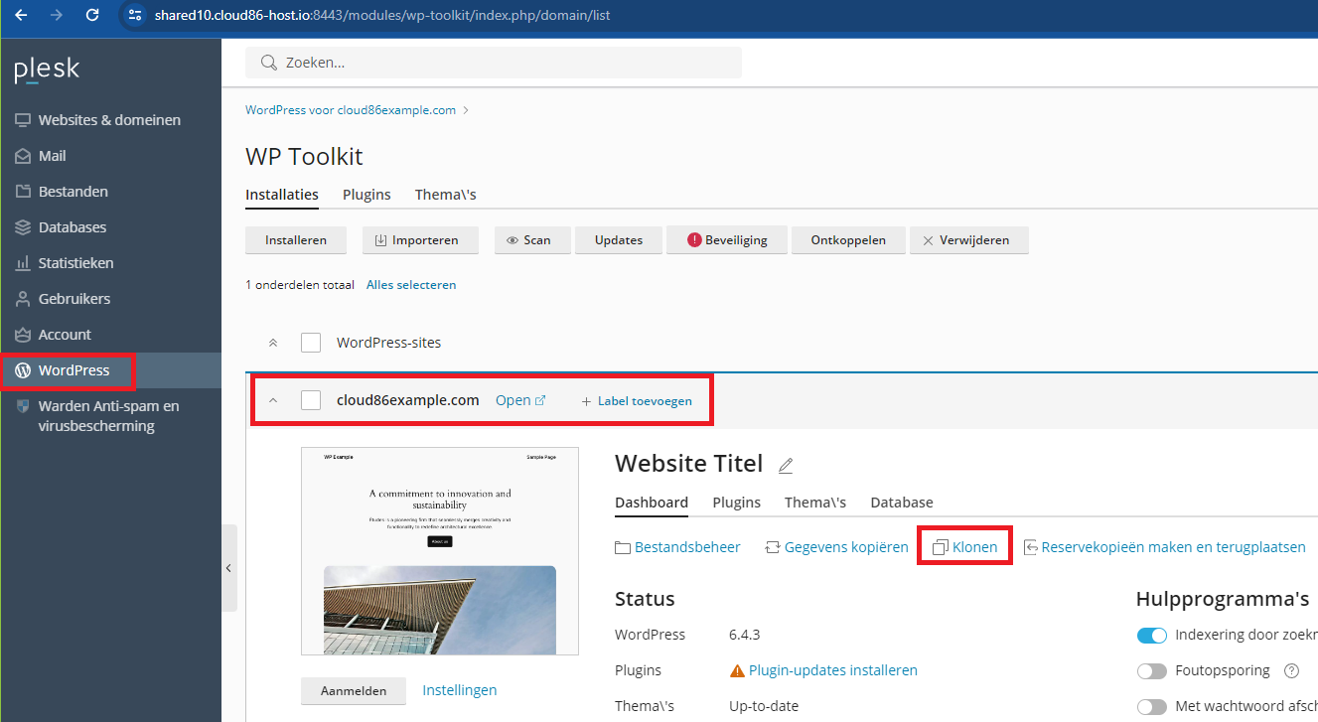
Task: Tick the WordPress-sites checkbox
Action: (x=311, y=343)
